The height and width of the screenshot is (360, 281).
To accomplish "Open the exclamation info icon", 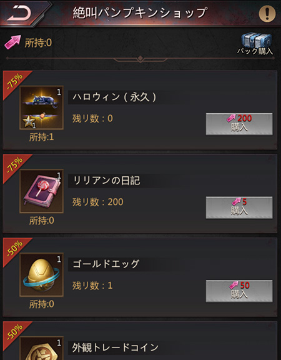I will coord(267,14).
